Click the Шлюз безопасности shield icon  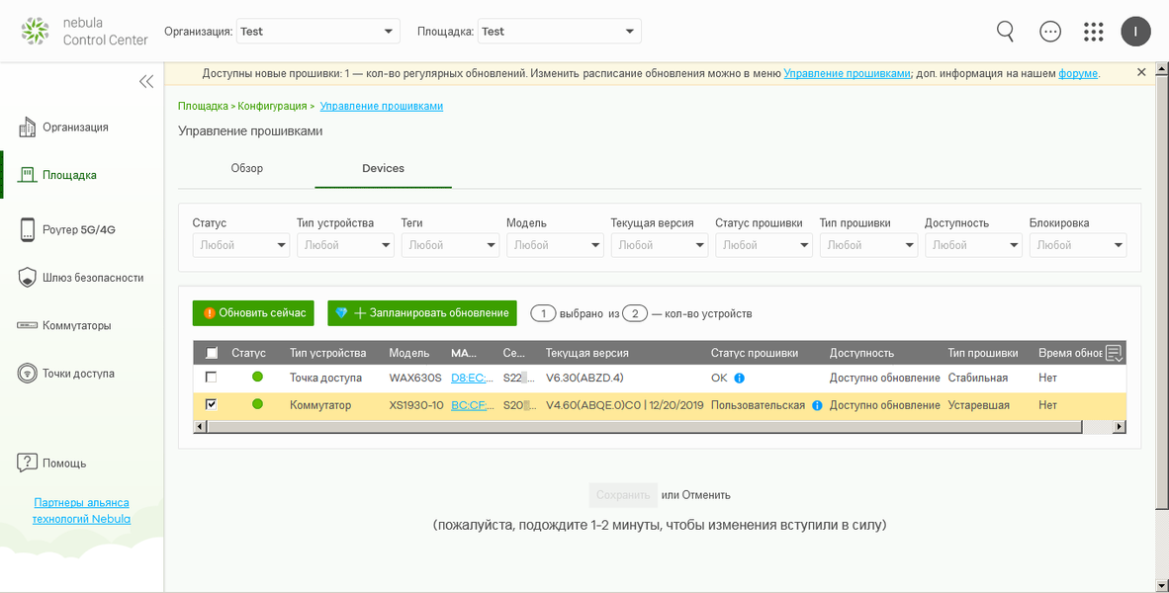click(x=27, y=278)
